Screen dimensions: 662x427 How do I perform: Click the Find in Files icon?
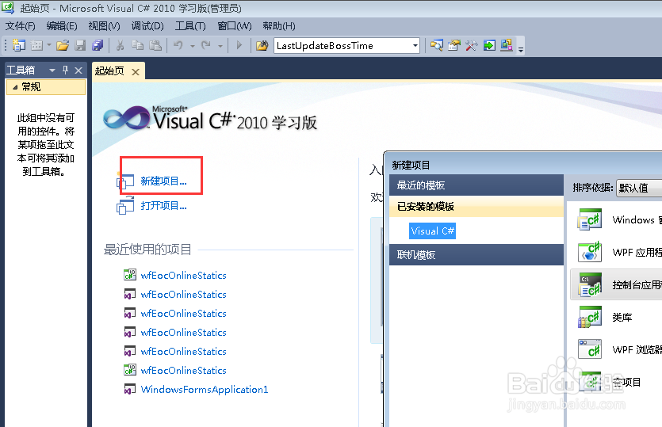pos(262,45)
